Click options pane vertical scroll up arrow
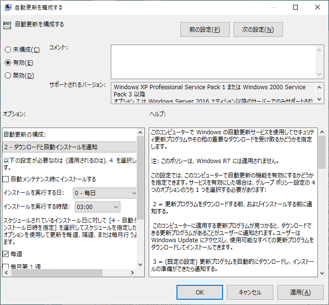This screenshot has height=305, width=329. click(x=141, y=132)
